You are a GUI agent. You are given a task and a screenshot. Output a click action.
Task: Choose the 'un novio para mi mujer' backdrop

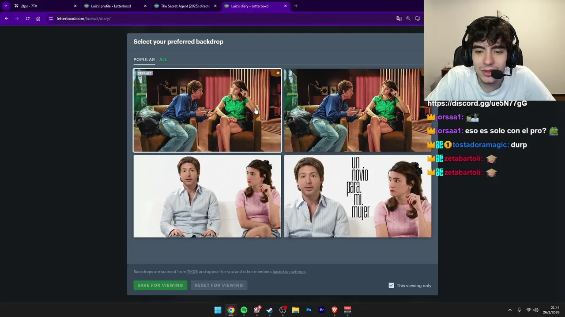click(x=358, y=196)
